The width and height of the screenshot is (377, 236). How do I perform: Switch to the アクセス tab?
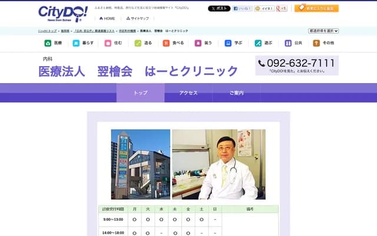(188, 93)
